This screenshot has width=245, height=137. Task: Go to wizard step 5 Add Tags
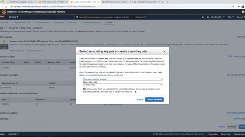72,22
